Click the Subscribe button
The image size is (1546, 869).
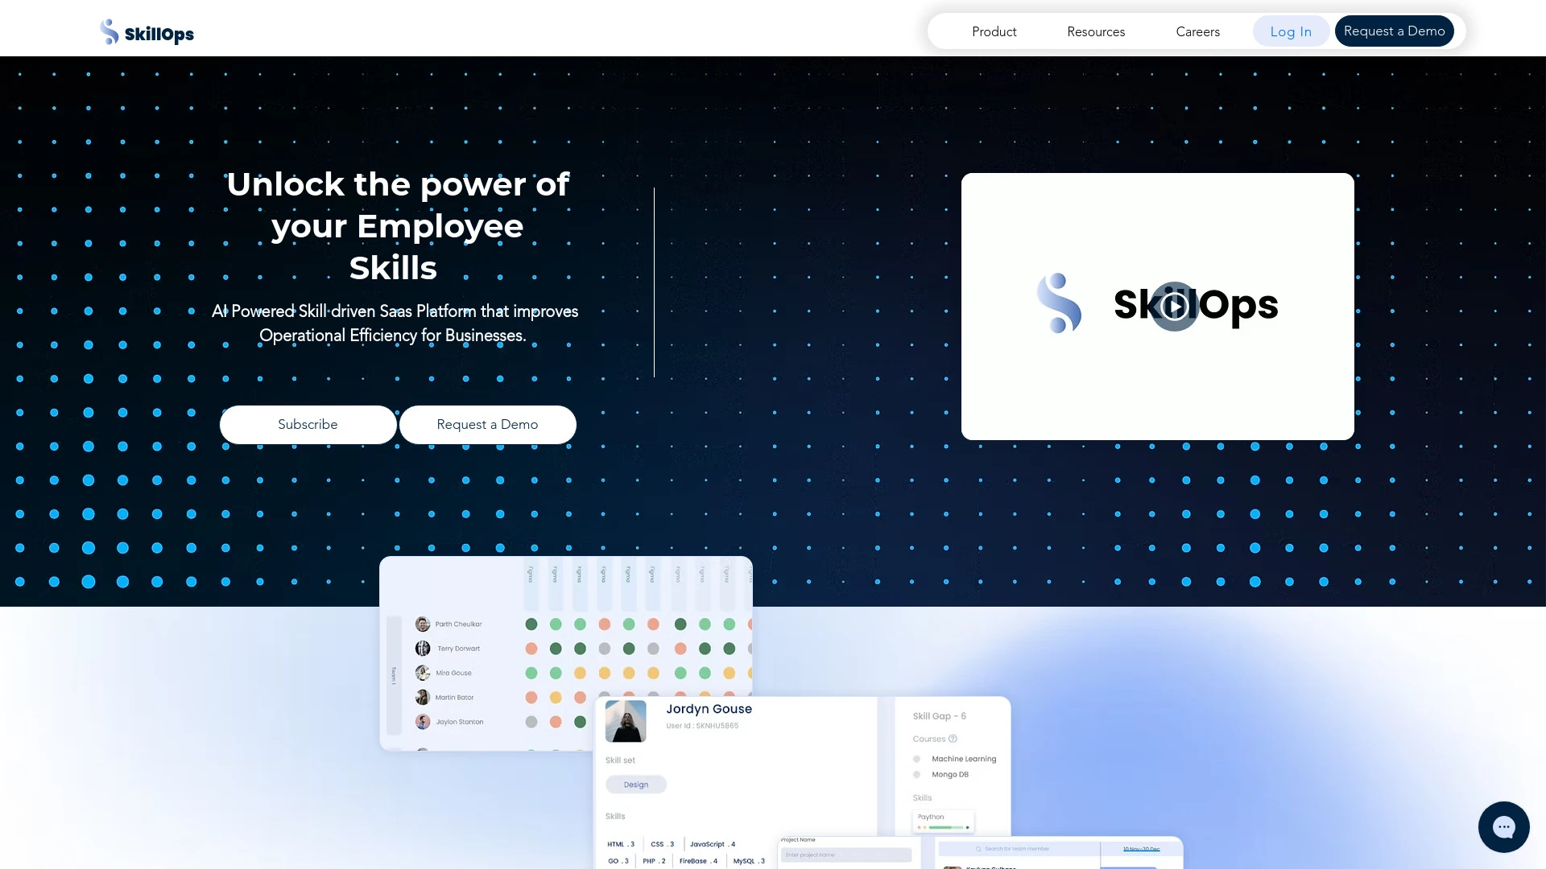[x=308, y=424]
